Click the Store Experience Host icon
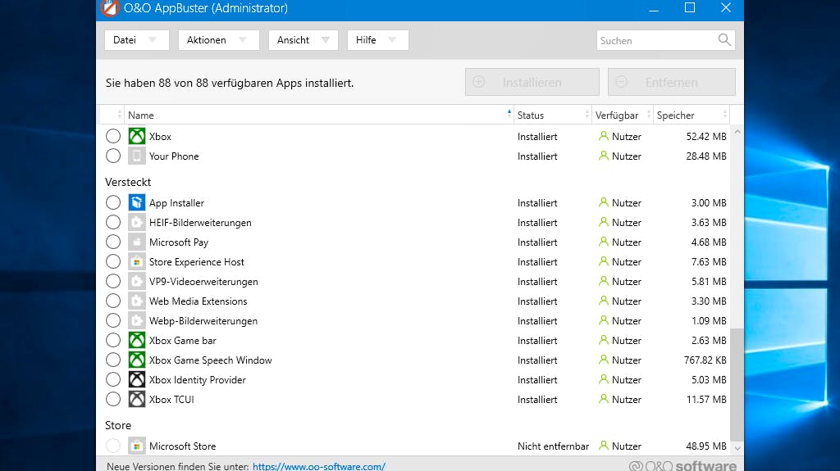Viewport: 840px width, 471px height. (x=137, y=262)
